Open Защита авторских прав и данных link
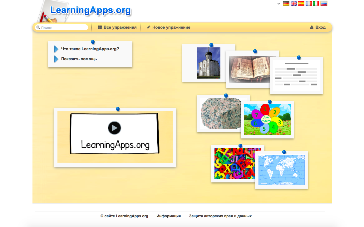 click(220, 216)
